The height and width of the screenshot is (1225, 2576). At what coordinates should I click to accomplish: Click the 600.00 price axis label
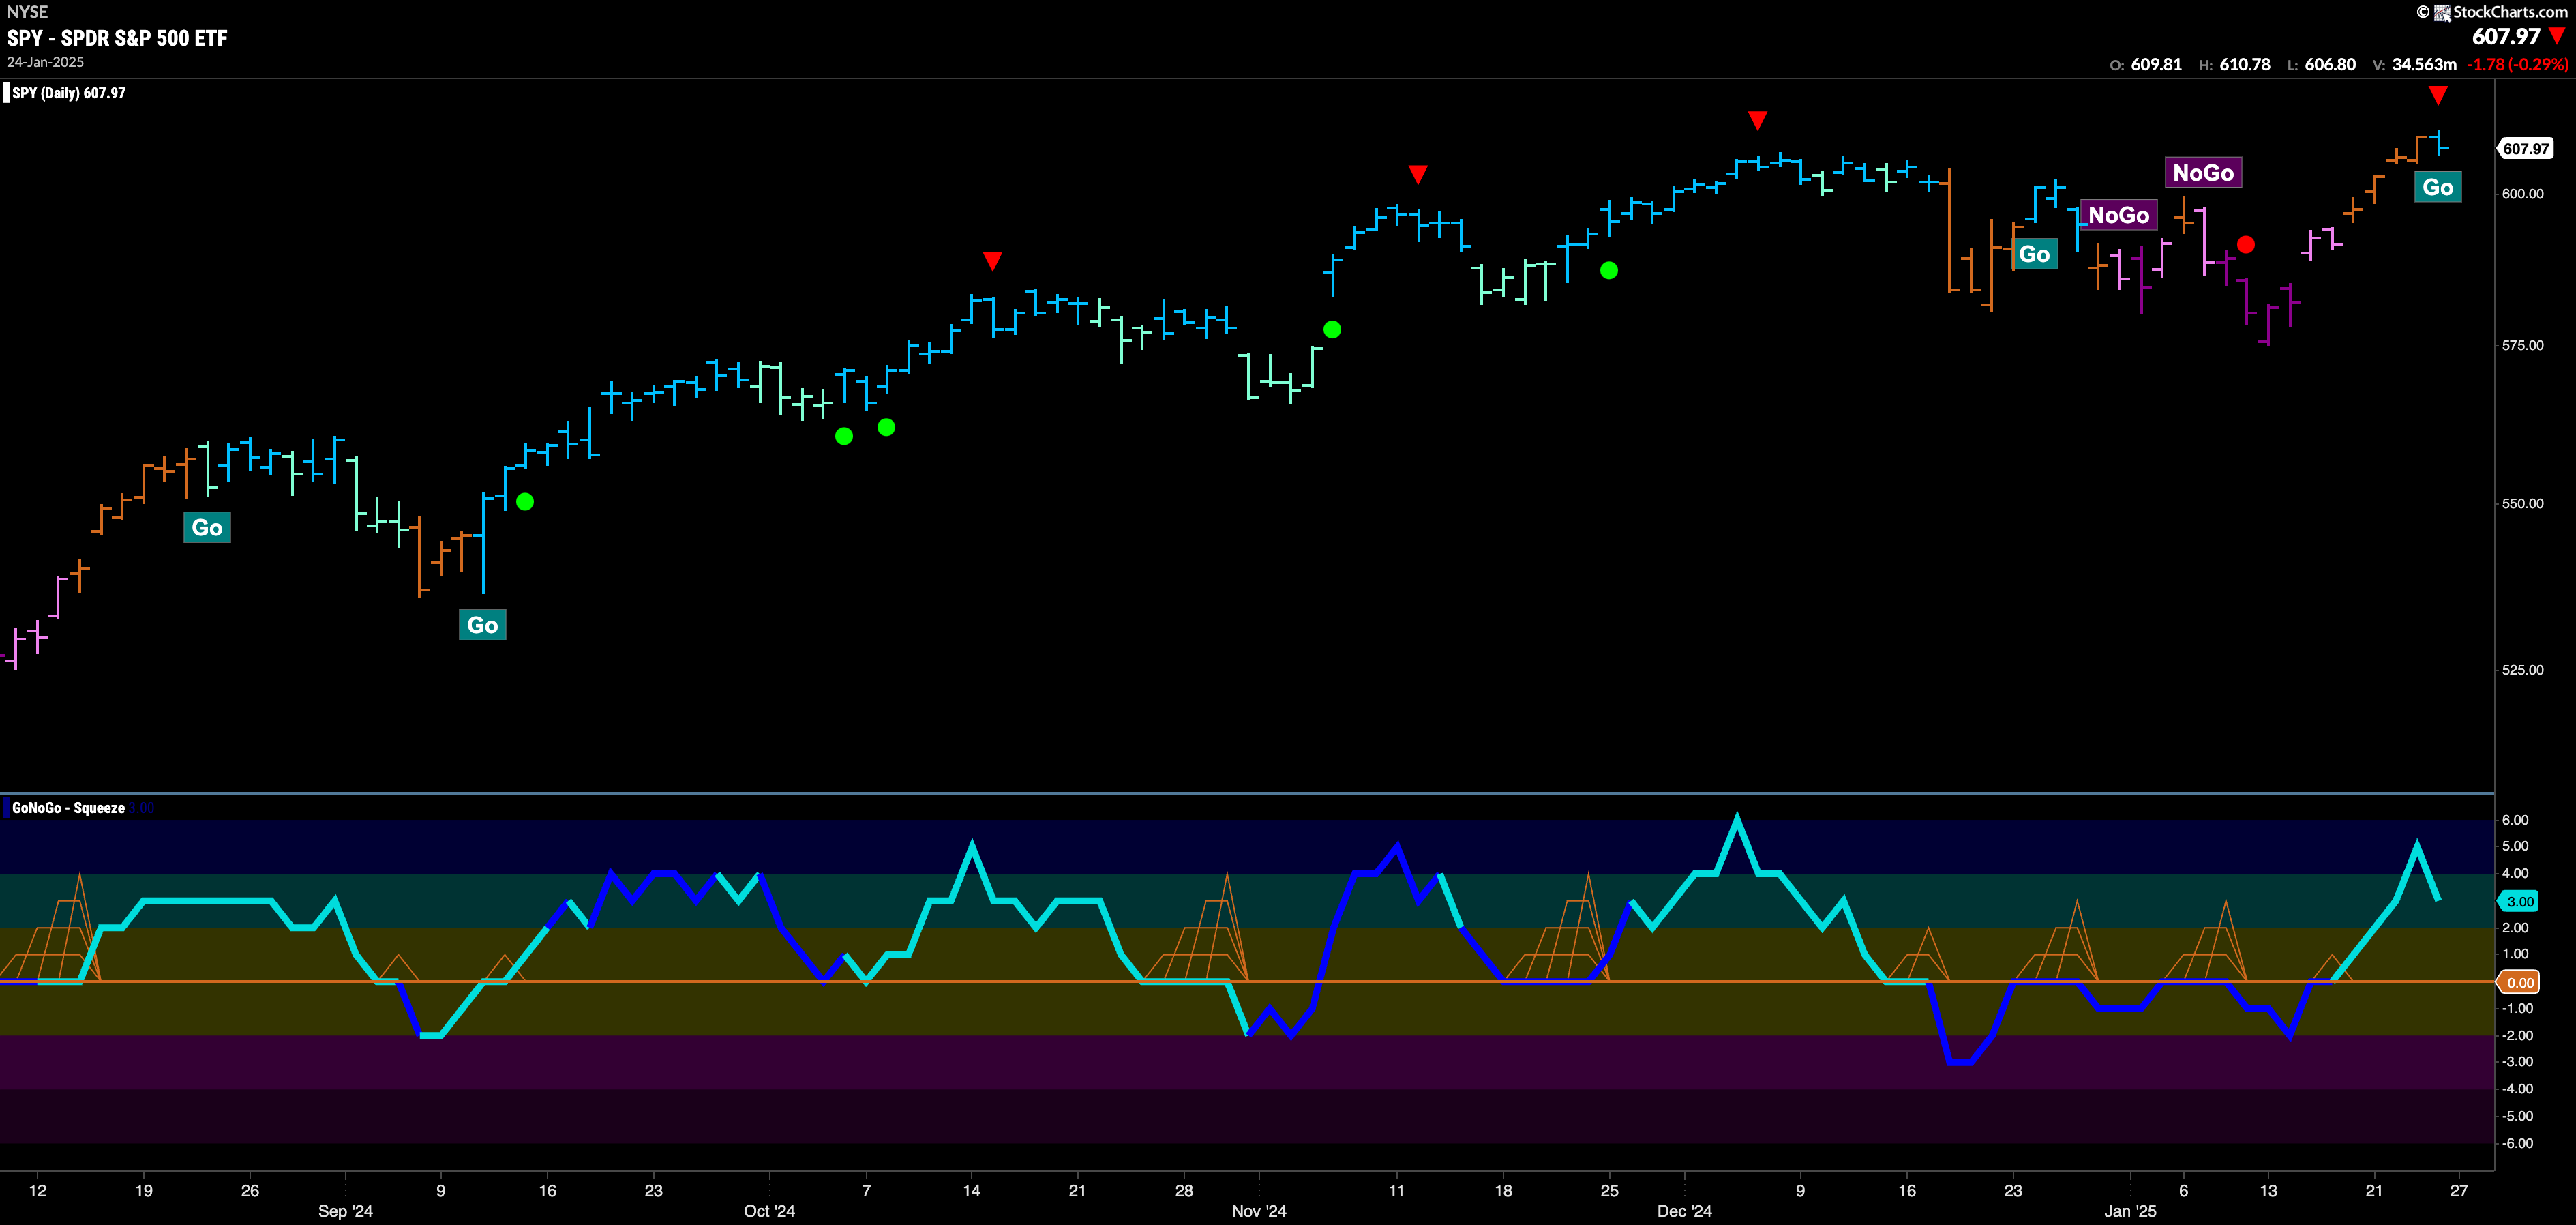click(2522, 194)
